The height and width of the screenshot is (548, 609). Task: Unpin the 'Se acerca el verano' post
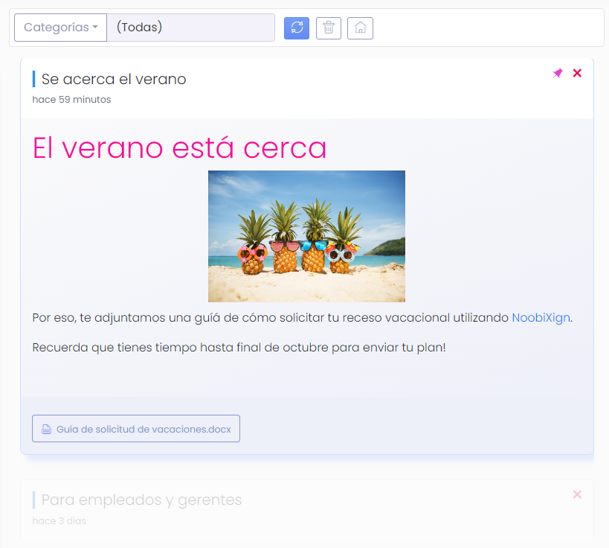click(558, 73)
